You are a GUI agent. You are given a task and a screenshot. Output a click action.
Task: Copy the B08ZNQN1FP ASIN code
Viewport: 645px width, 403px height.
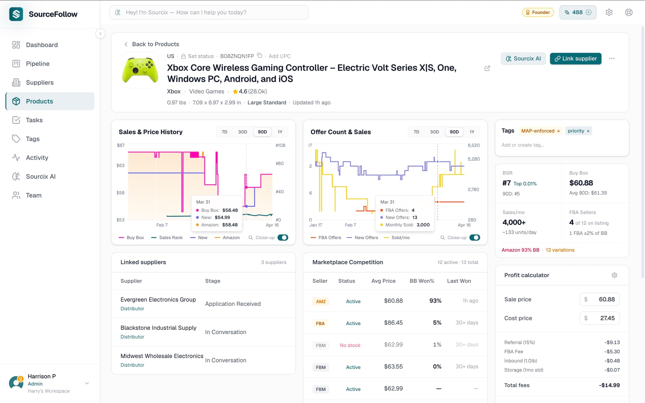tap(260, 55)
